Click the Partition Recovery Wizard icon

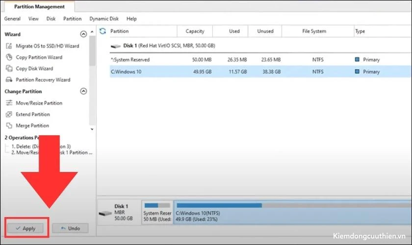point(9,79)
